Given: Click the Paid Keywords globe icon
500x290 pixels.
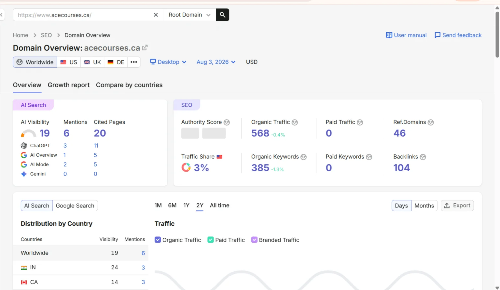Looking at the screenshot, I should (x=369, y=157).
